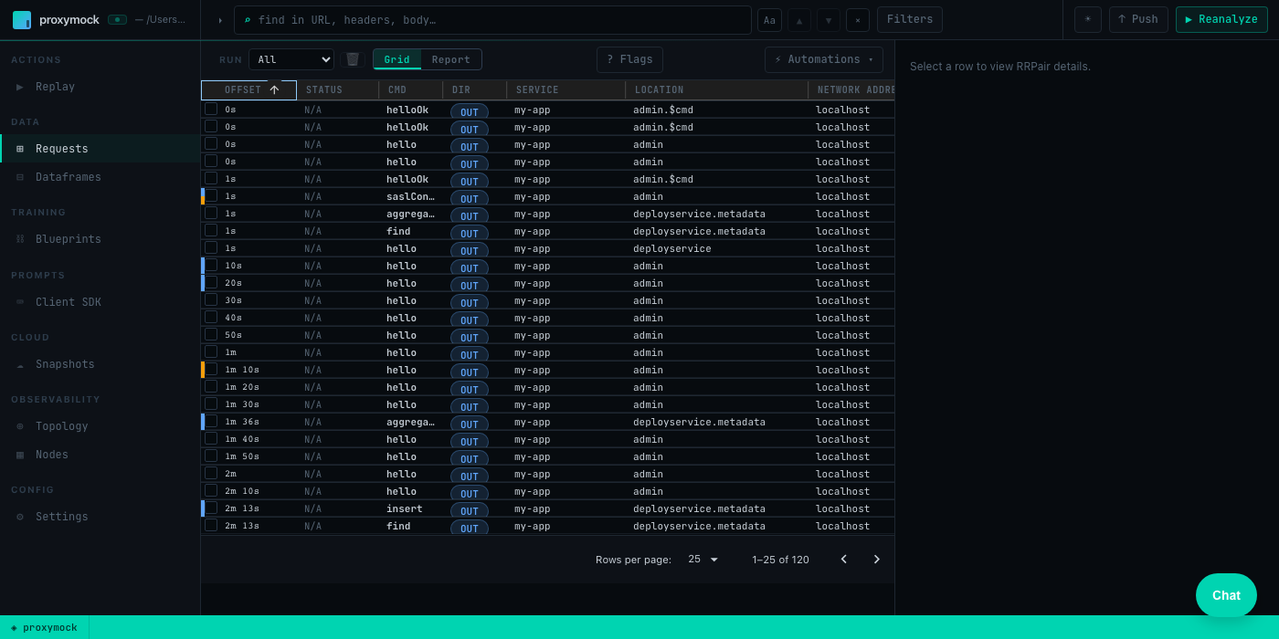Go to the previous page arrow
Image resolution: width=1279 pixels, height=639 pixels.
(x=844, y=560)
